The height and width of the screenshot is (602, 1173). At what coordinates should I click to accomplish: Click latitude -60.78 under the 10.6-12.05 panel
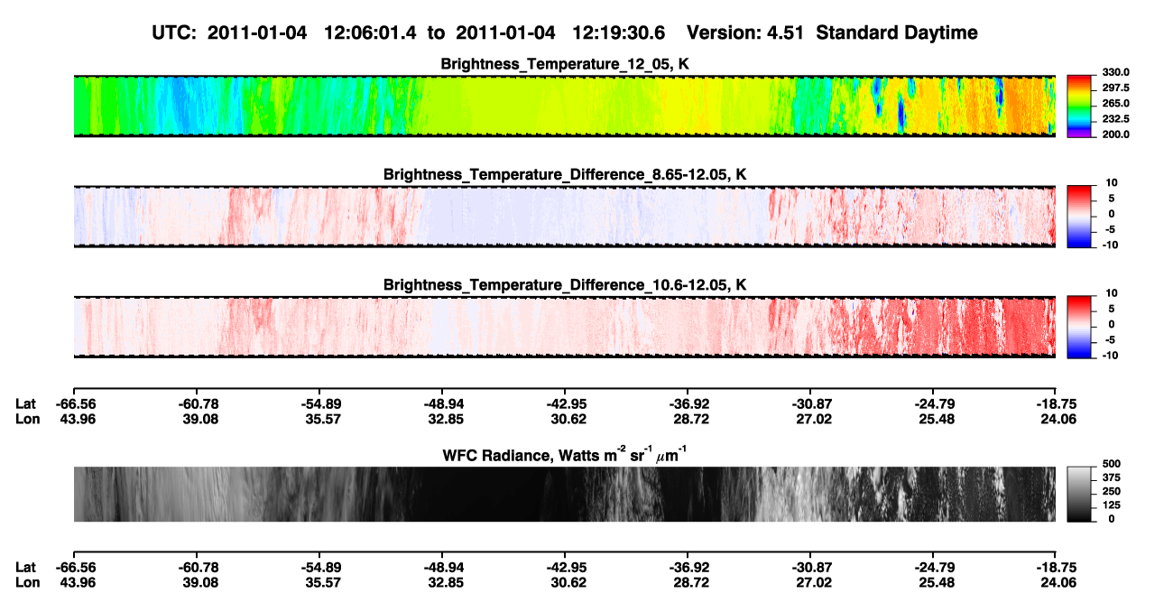[197, 403]
